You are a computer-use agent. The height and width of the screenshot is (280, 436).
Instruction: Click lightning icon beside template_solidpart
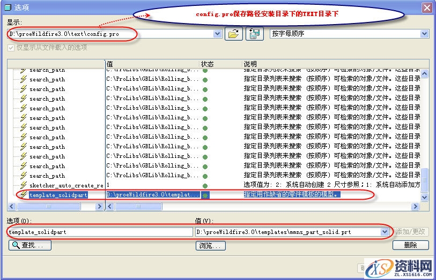click(x=24, y=194)
